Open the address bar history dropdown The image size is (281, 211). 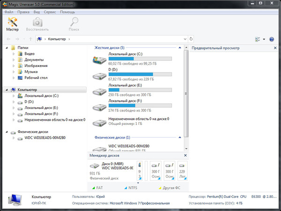(x=185, y=39)
